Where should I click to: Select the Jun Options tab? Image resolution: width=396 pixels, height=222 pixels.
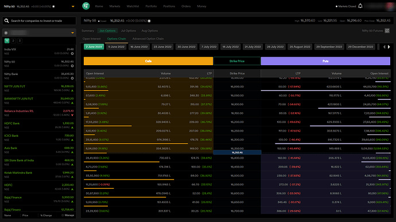point(107,31)
